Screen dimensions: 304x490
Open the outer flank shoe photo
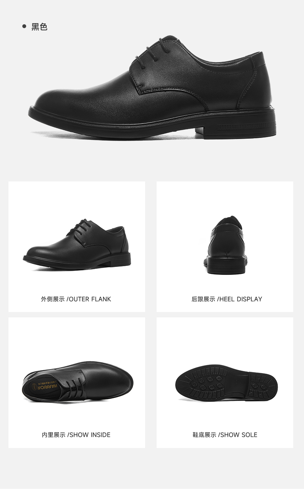point(77,245)
